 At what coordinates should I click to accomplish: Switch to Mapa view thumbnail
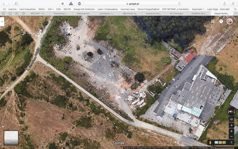(11, 138)
